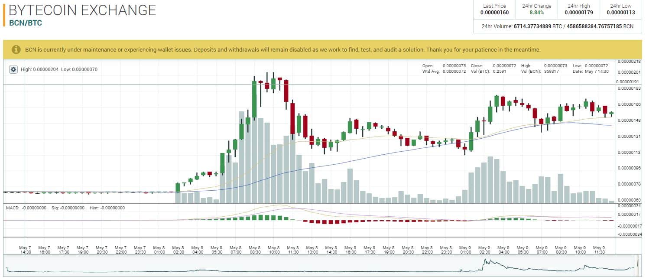Click the 24hr Volume figures row
Image resolution: width=646 pixels, height=280 pixels.
tap(557, 26)
